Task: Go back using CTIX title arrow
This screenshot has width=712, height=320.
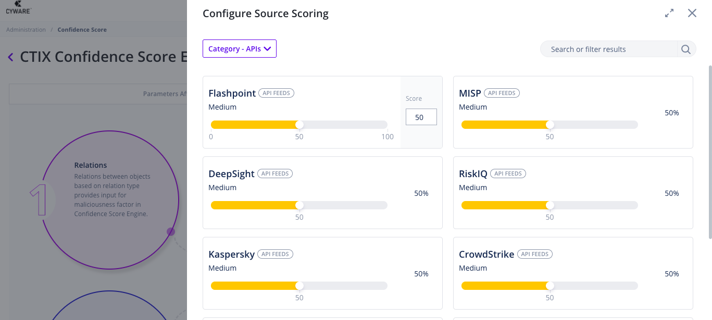Action: tap(10, 57)
